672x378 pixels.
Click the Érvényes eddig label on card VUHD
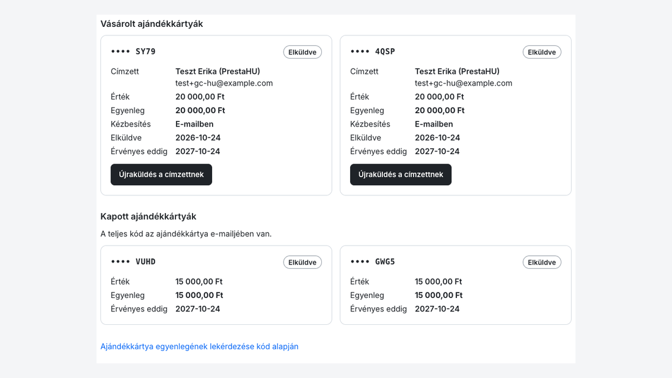coord(139,309)
